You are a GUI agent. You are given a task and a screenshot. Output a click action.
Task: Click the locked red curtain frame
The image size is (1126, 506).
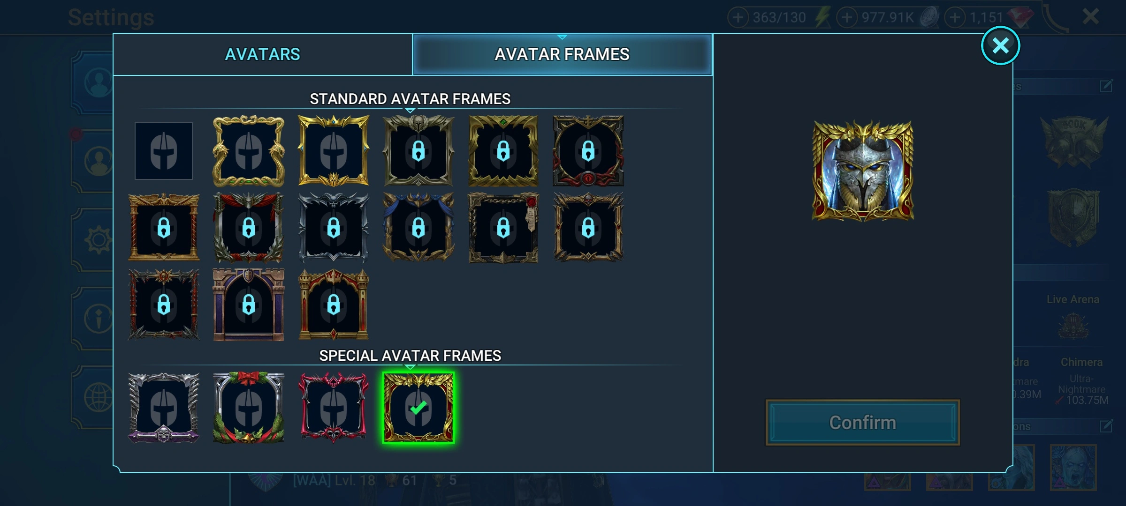[x=249, y=228]
